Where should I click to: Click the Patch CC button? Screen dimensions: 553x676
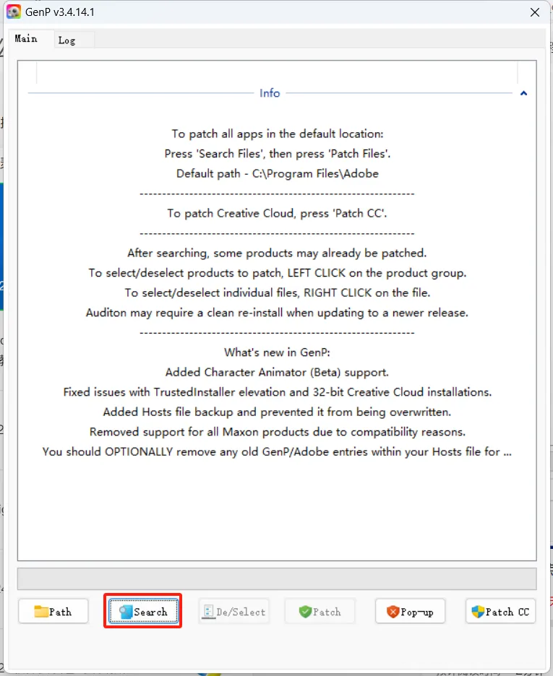[500, 611]
